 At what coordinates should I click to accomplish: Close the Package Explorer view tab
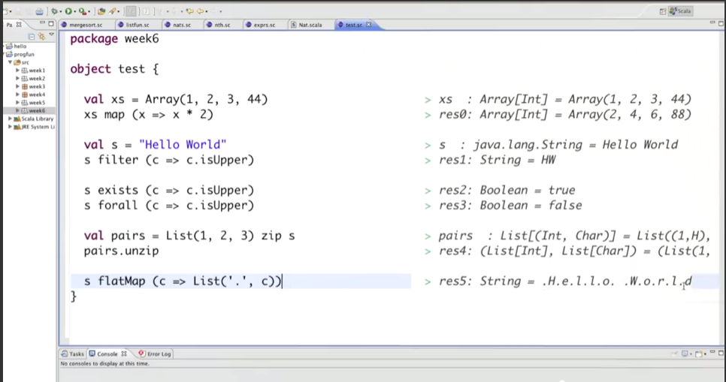coord(19,25)
